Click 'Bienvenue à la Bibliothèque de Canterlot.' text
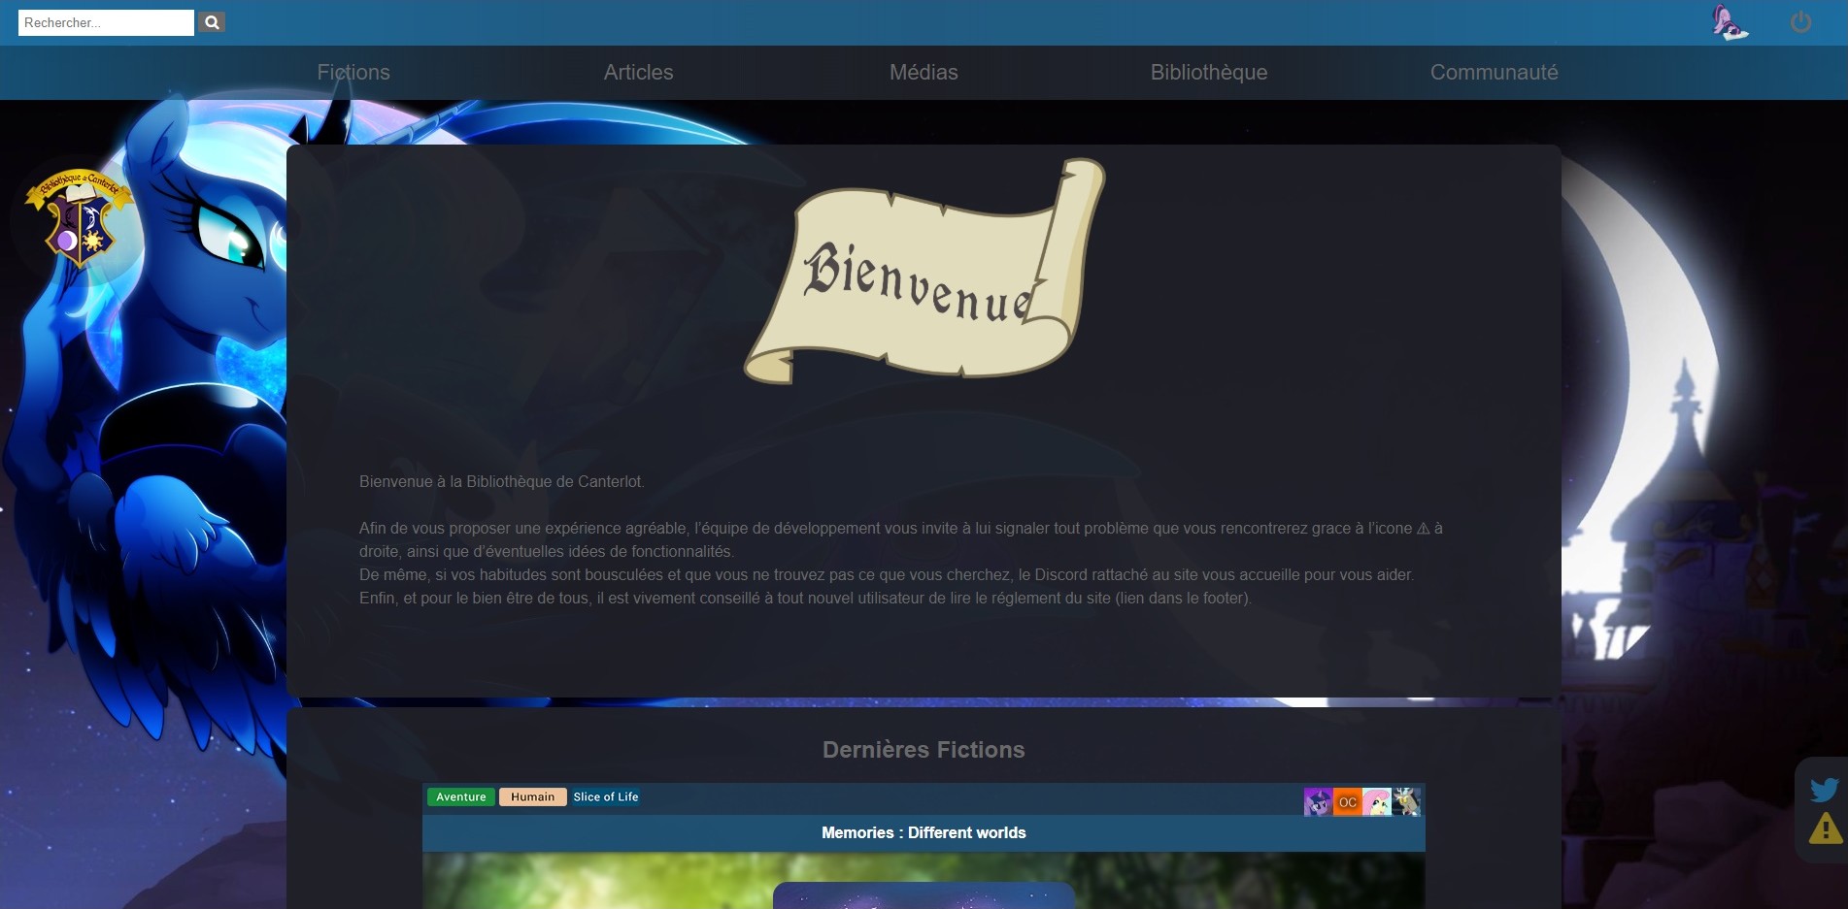 501,482
